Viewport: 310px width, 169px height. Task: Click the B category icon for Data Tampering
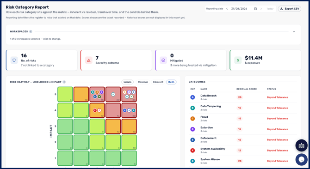coord(192,108)
